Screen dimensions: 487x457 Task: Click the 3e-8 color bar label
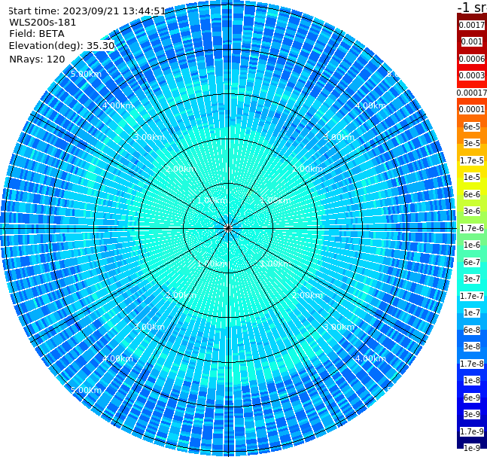472,346
